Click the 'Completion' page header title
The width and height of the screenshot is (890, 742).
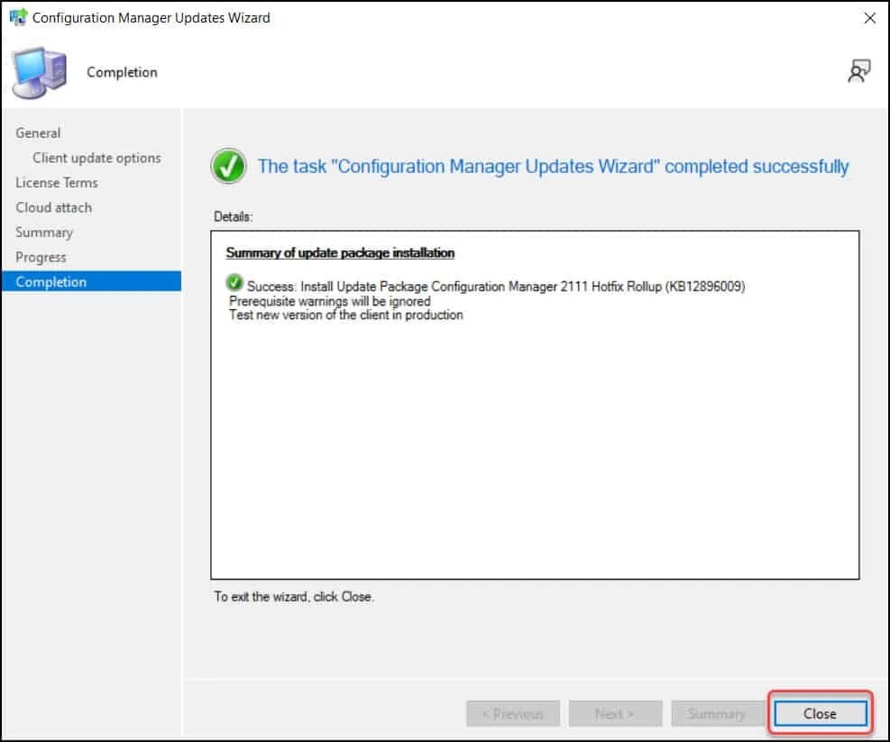click(x=122, y=72)
